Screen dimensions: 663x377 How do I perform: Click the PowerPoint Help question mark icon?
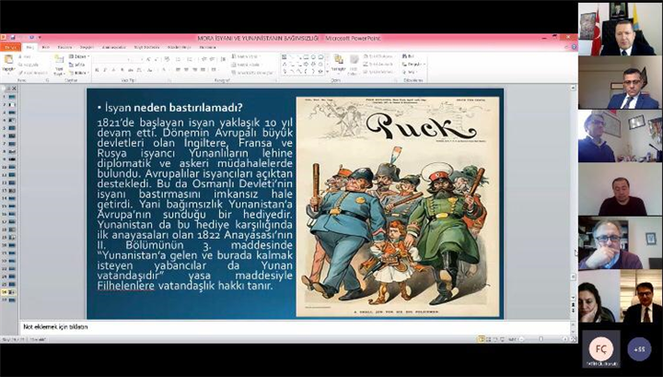[x=574, y=47]
